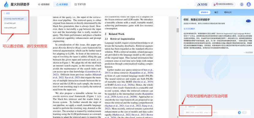Open the user avatar profile

coord(249,4)
